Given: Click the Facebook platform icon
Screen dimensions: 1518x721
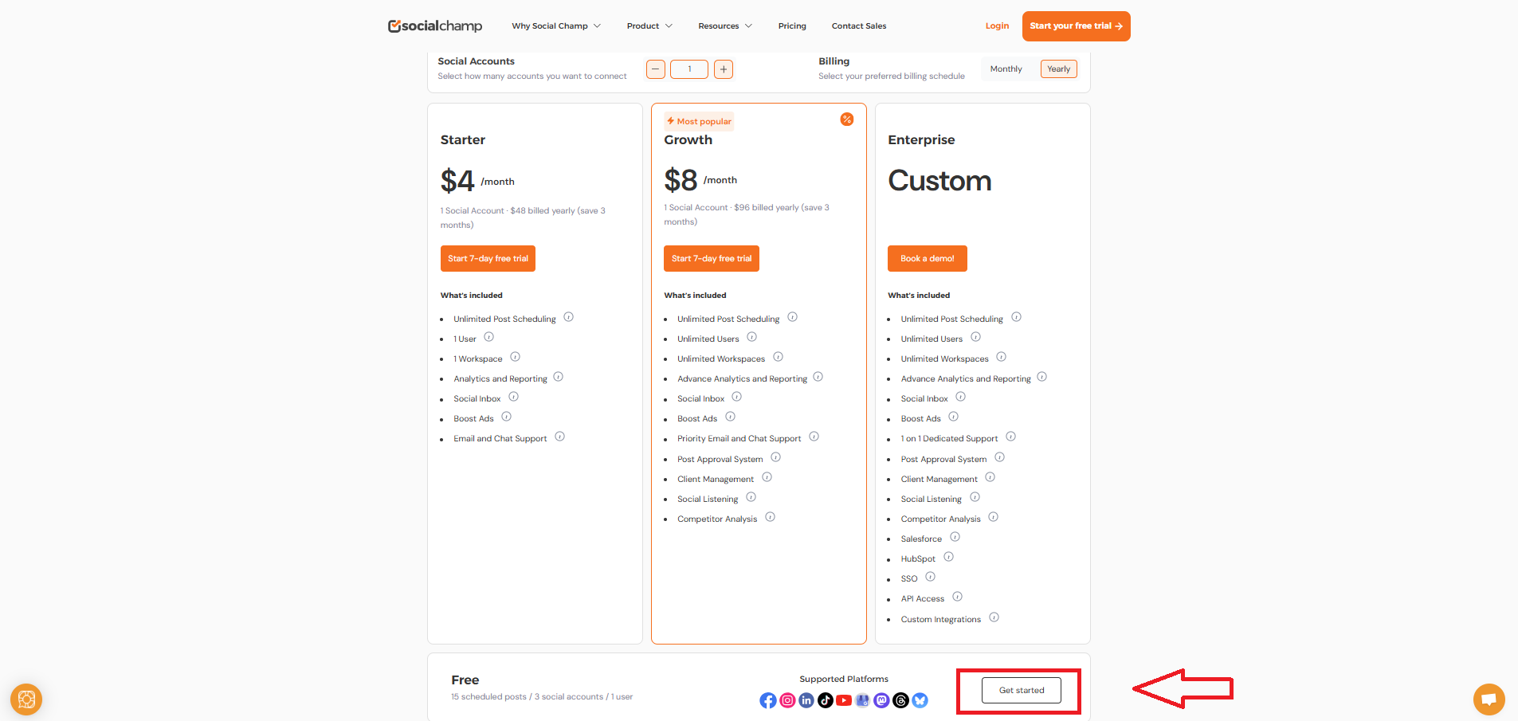Looking at the screenshot, I should click(x=767, y=700).
